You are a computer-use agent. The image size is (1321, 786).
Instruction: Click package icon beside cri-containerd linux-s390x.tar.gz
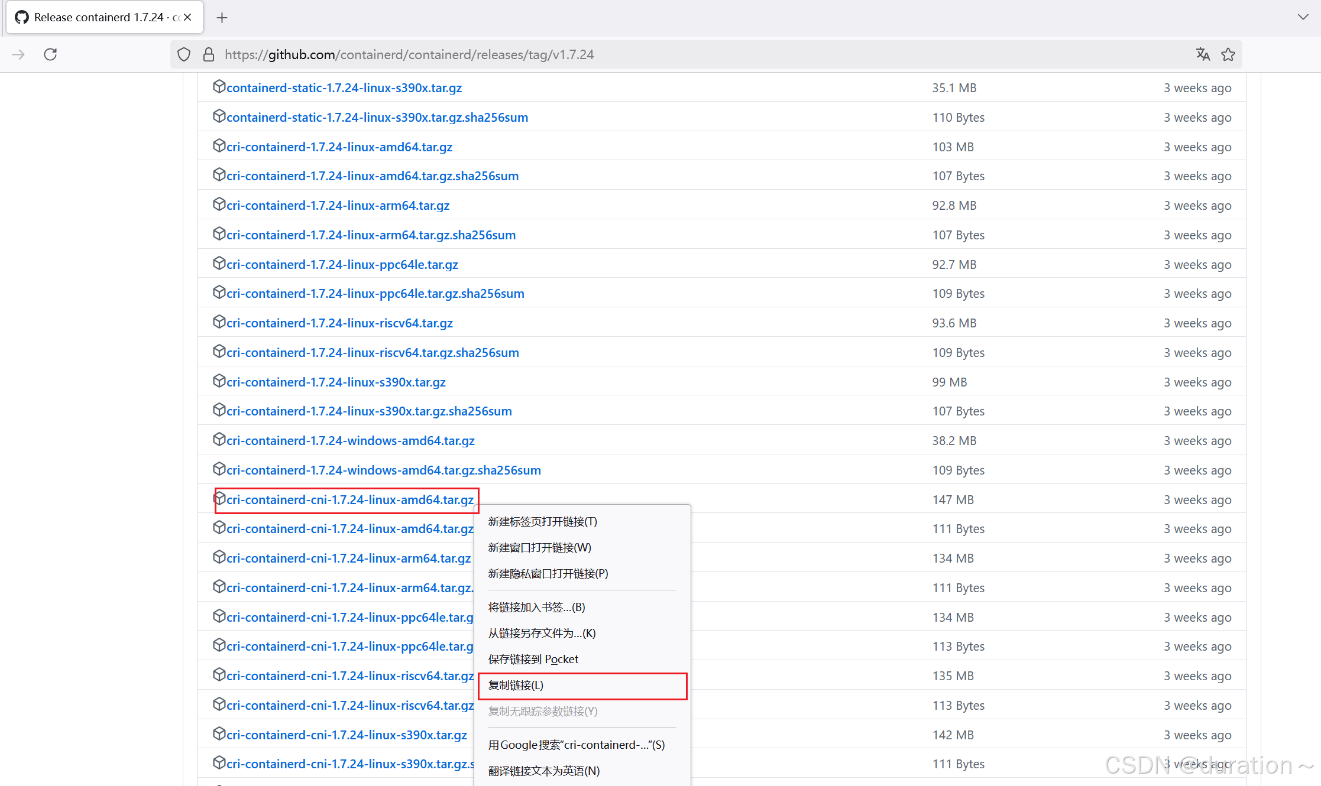pos(219,381)
